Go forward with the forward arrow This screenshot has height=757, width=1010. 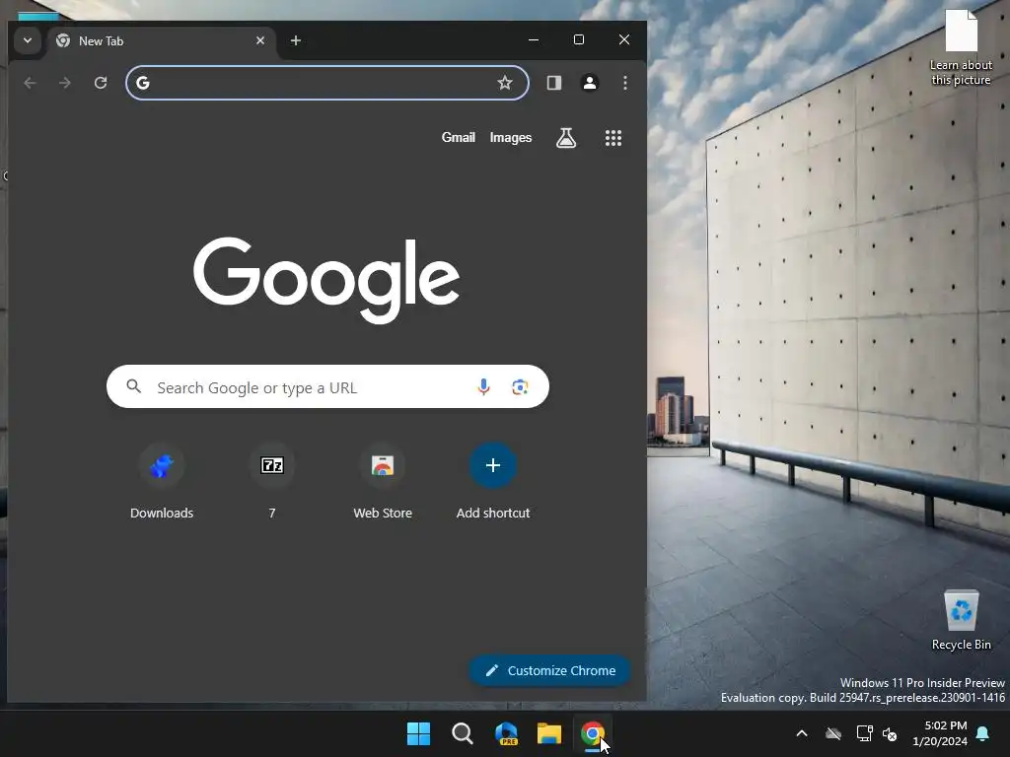tap(64, 83)
